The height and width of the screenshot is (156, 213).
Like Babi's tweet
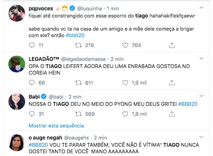(x=126, y=114)
